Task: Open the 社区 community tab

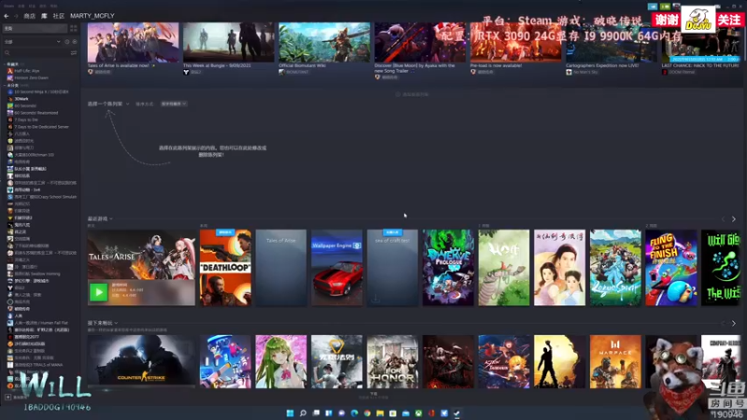Action: coord(59,16)
